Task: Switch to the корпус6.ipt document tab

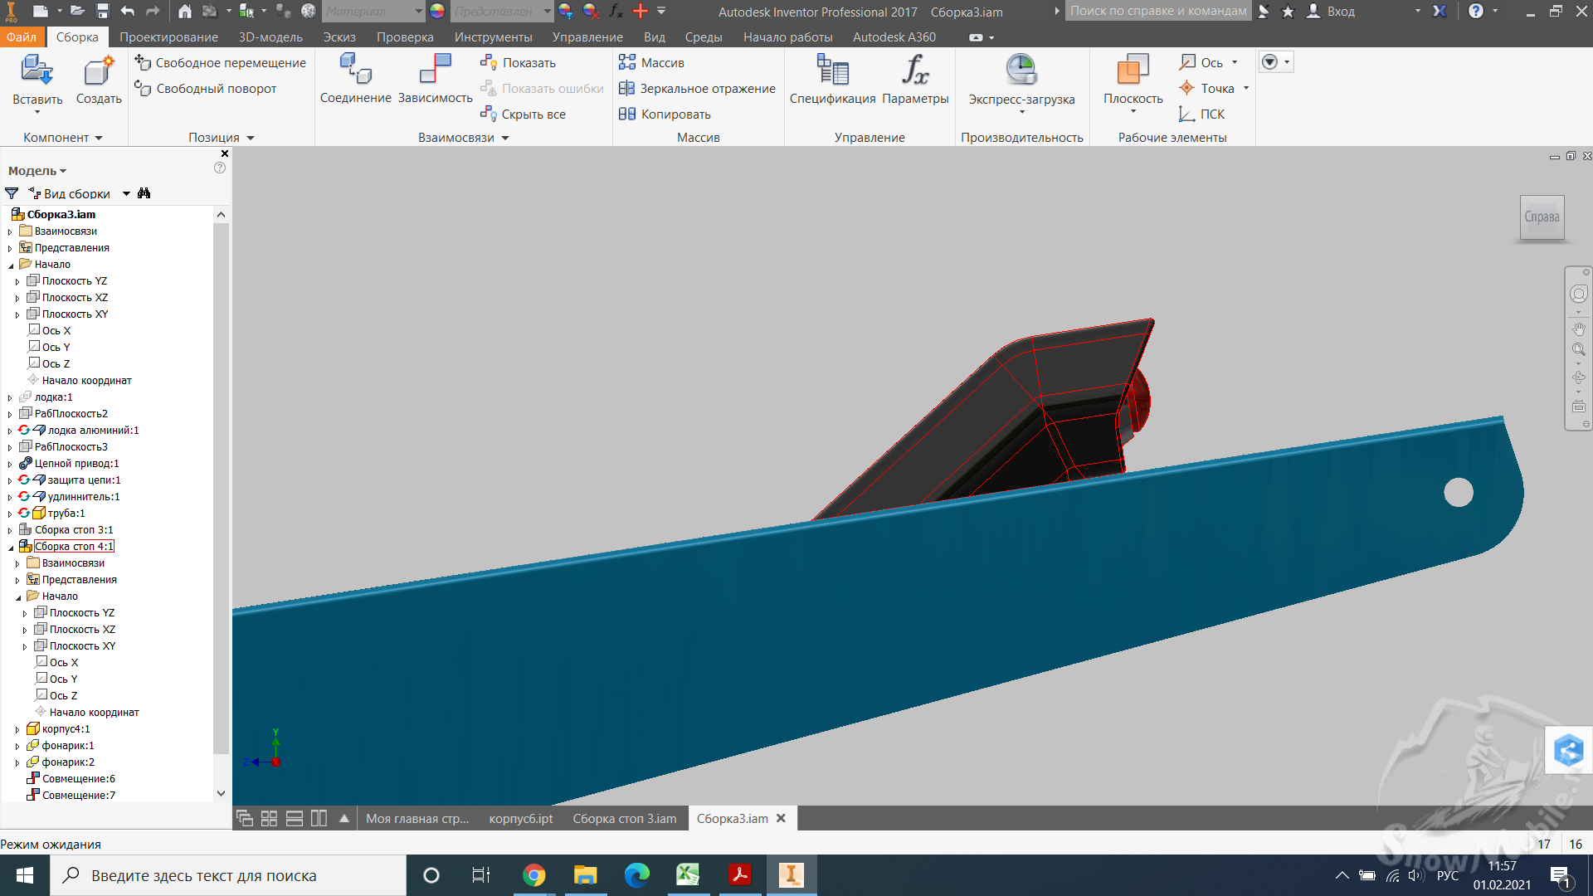Action: pos(521,818)
